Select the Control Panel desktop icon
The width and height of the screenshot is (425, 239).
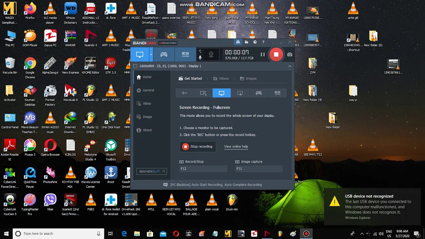[x=10, y=120]
